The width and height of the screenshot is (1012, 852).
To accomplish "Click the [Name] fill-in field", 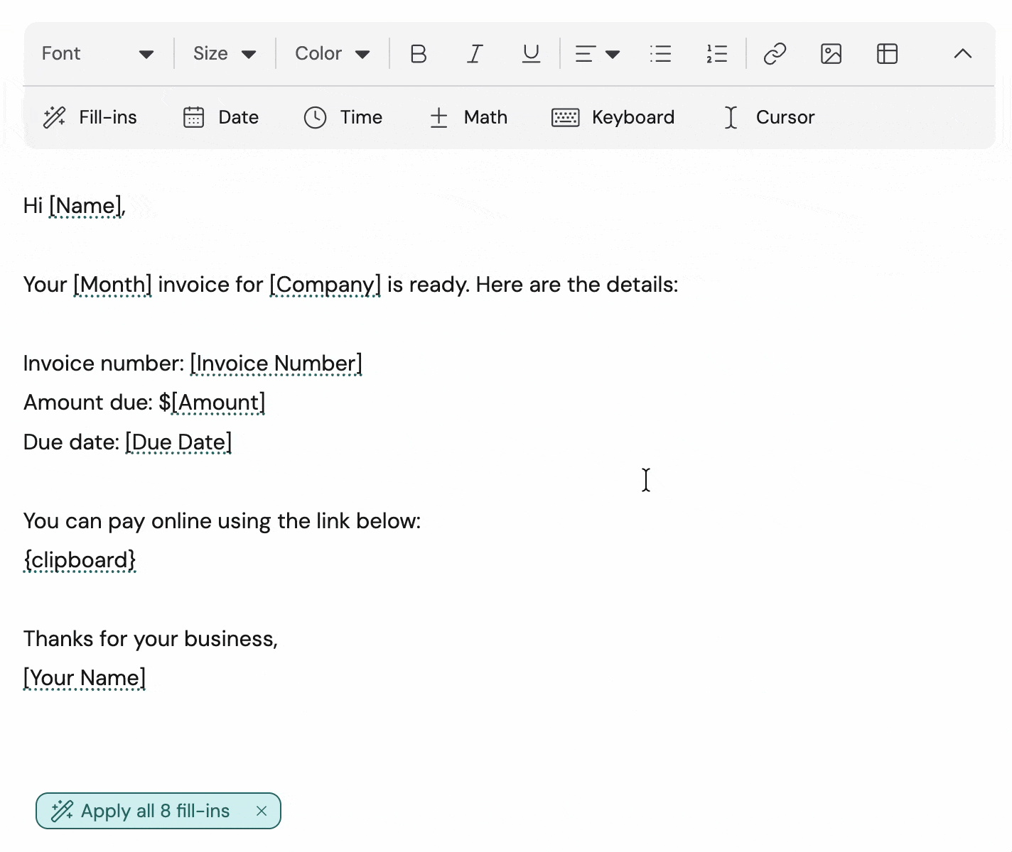I will 85,206.
